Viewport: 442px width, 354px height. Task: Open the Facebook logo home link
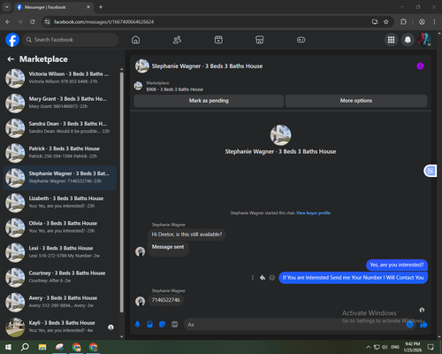tap(12, 40)
